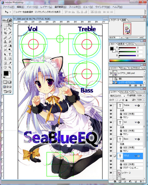Screen dimensions: 148x185
Task: Select the Smudge tool
Action: click(x=5, y=50)
